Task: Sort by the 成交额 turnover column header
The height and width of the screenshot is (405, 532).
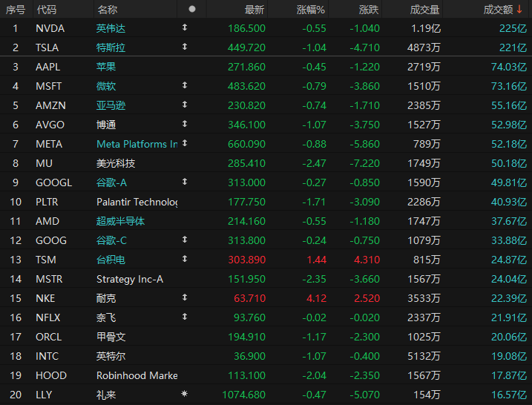Action: pyautogui.click(x=498, y=10)
